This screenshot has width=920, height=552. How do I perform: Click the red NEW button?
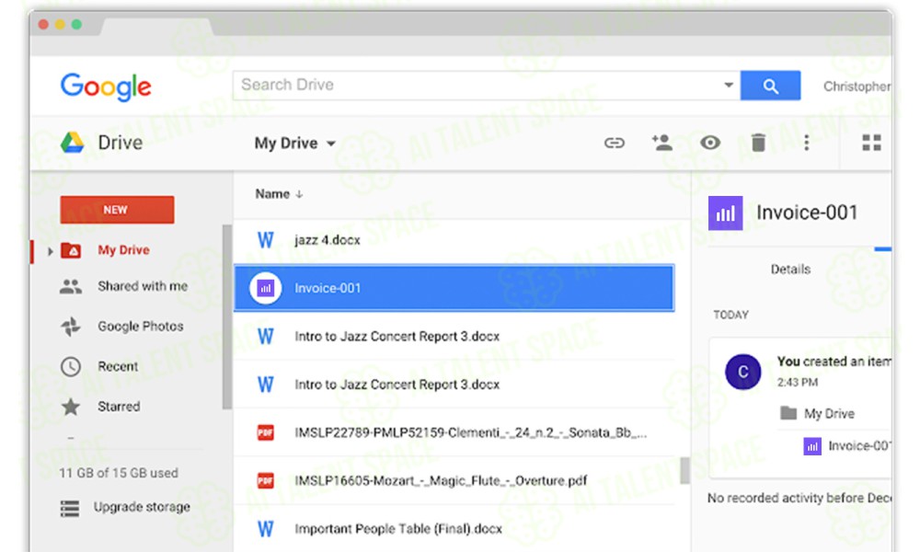click(x=117, y=210)
